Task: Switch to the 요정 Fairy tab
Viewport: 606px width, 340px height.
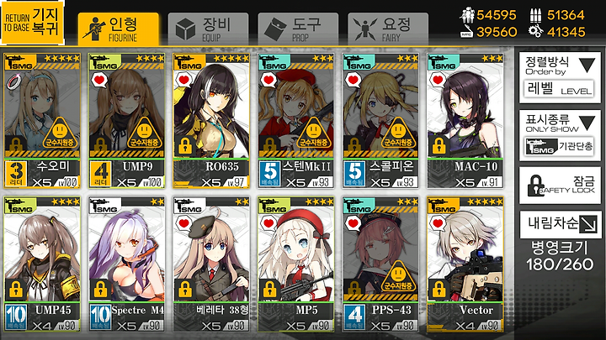Action: click(x=388, y=29)
